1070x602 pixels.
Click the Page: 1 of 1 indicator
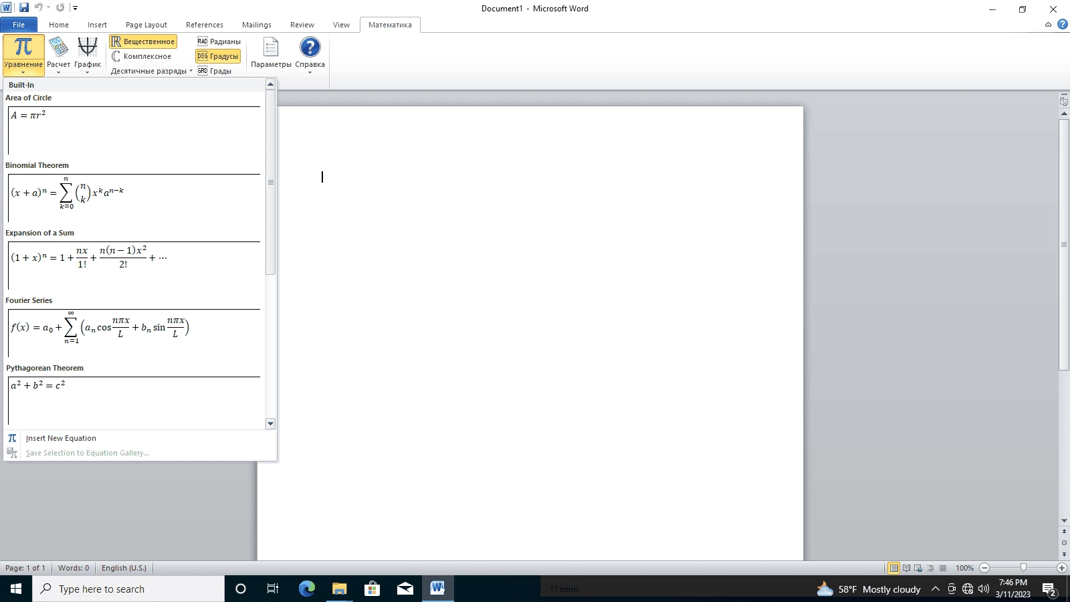(x=25, y=568)
